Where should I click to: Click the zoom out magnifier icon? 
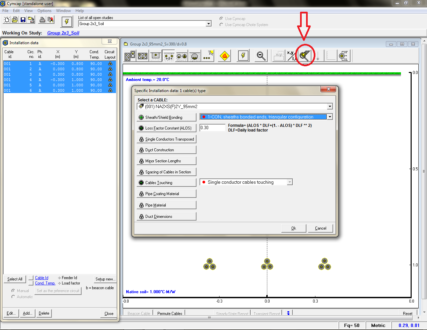pos(261,56)
